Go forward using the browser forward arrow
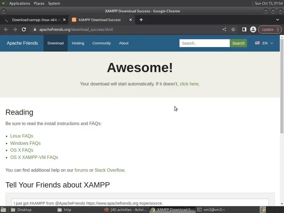Viewport: 284px width, 213px height. [x=15, y=29]
